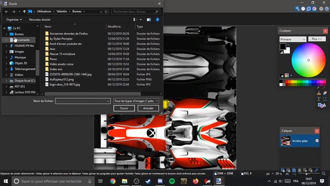Viewport: 330px width, 186px height.
Task: Open file type filter dropdown
Action: point(136,101)
